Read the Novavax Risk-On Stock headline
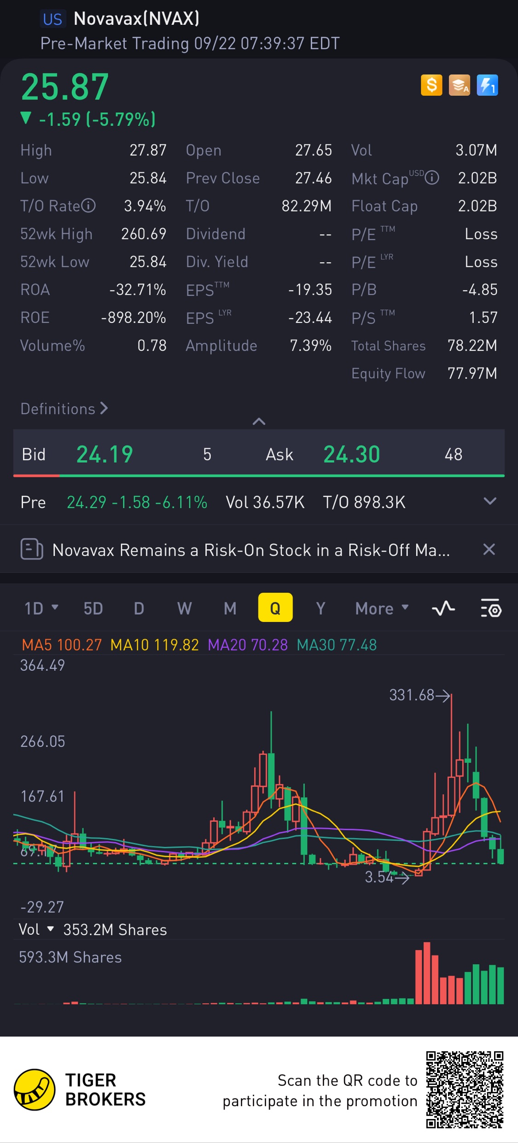 coord(251,550)
